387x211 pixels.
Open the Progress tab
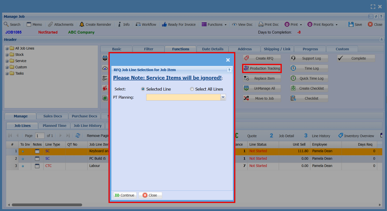click(310, 49)
